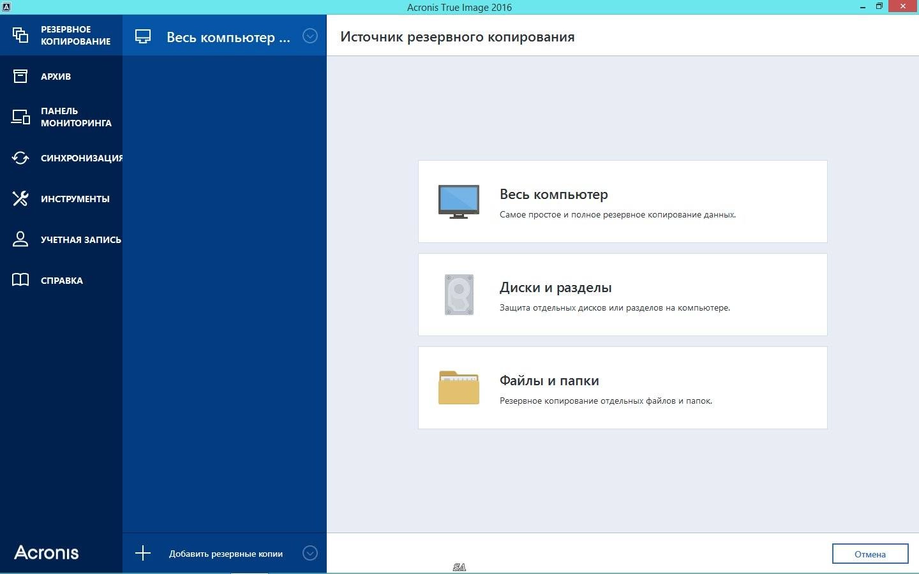Expand the arrow next to Добавить резервные копии
This screenshot has width=919, height=574.
(310, 553)
